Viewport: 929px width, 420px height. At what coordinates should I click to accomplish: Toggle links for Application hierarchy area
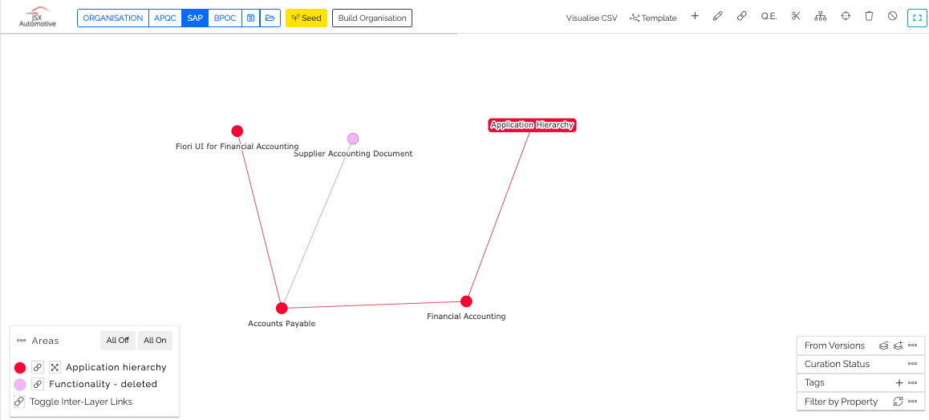38,367
